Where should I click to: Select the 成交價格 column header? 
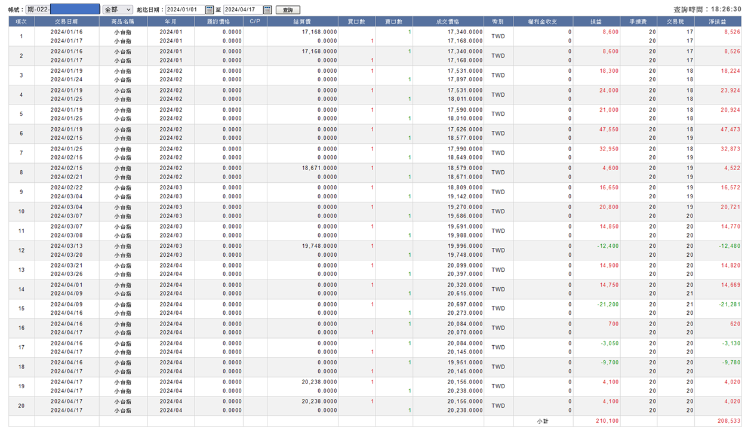coord(448,21)
